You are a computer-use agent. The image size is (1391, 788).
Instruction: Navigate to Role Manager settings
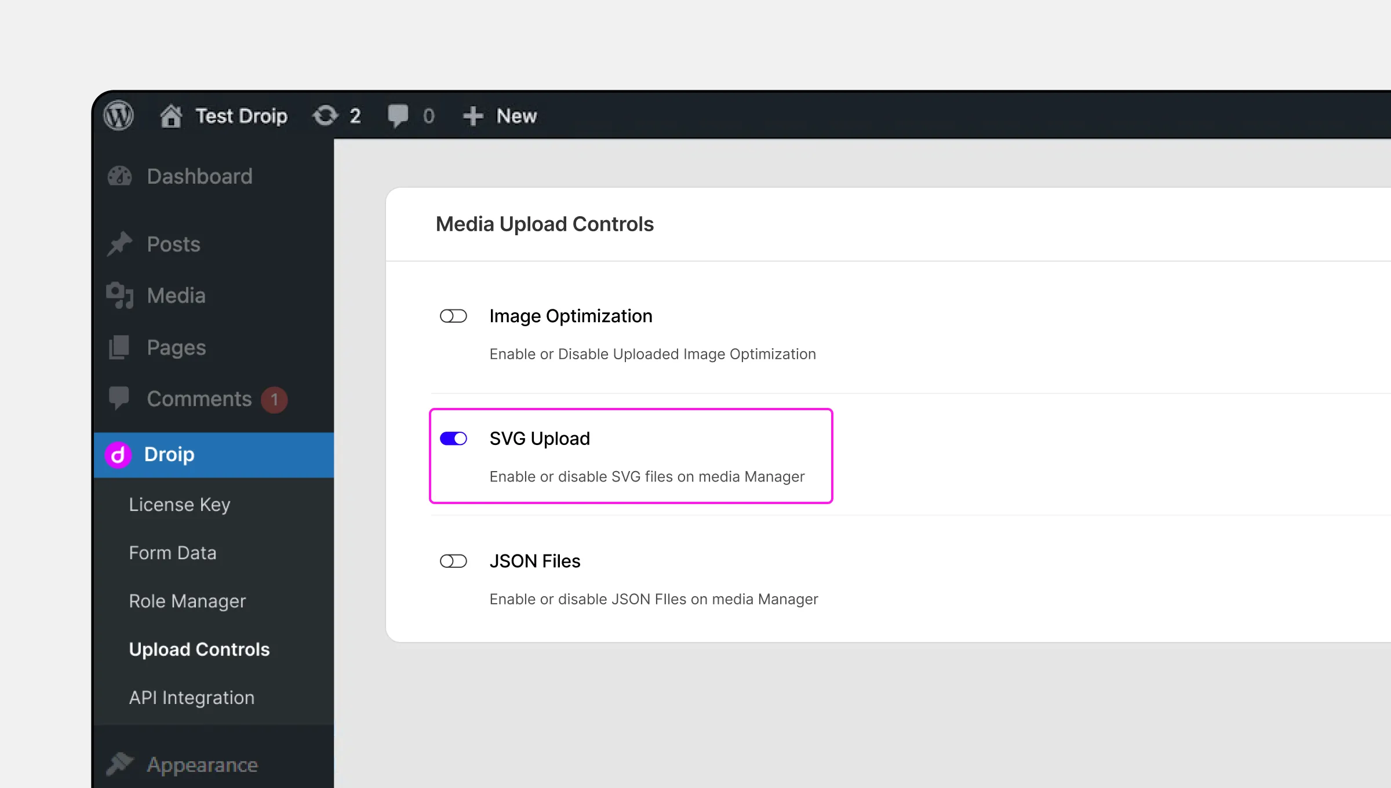[188, 600]
